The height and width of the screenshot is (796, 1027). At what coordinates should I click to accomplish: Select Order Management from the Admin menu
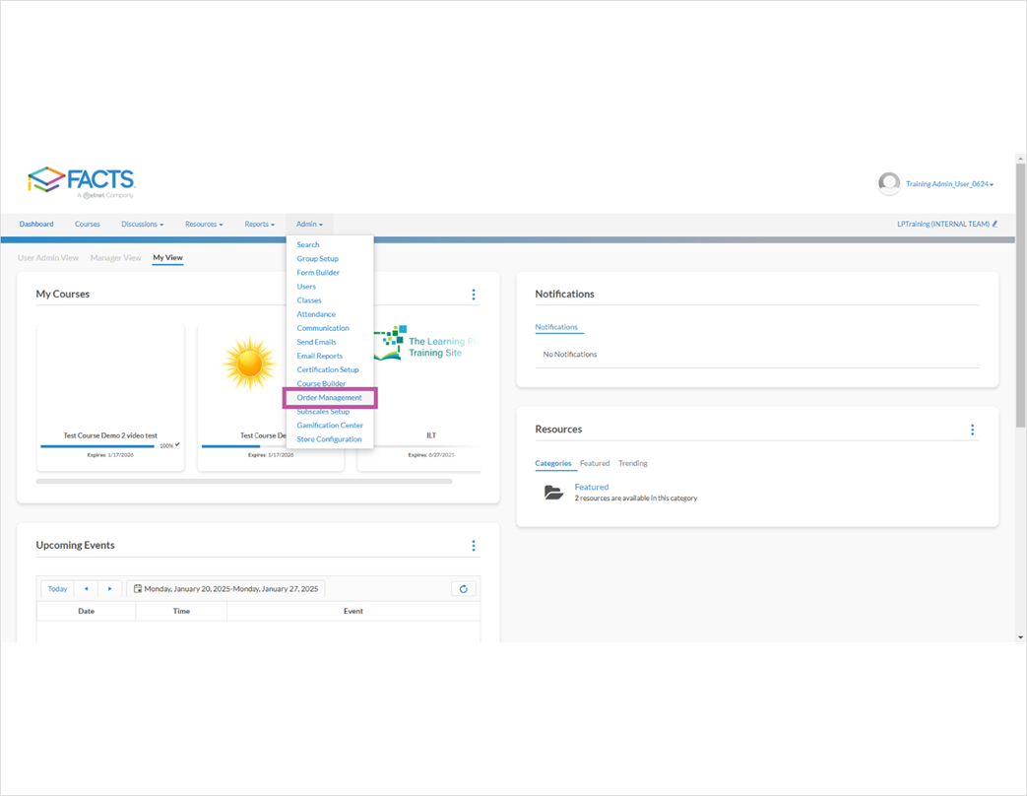click(x=330, y=397)
